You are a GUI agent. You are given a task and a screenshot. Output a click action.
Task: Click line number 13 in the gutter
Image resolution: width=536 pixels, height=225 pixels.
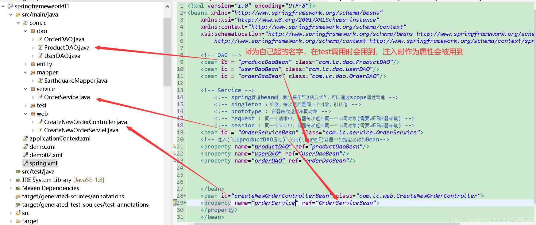coord(180,90)
